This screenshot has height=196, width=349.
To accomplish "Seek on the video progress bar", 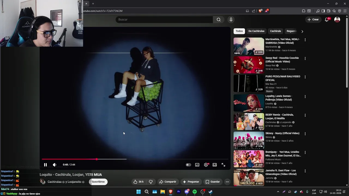I will point(135,159).
